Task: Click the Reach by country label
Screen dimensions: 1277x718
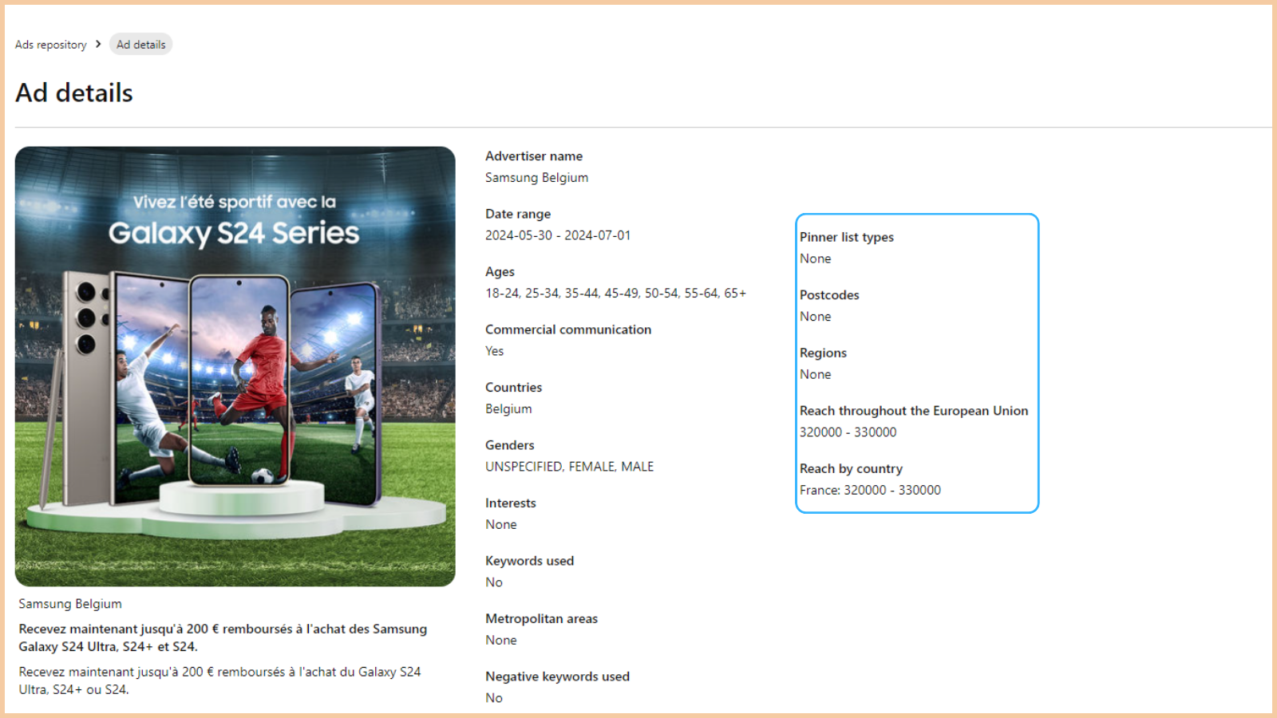Action: (851, 469)
